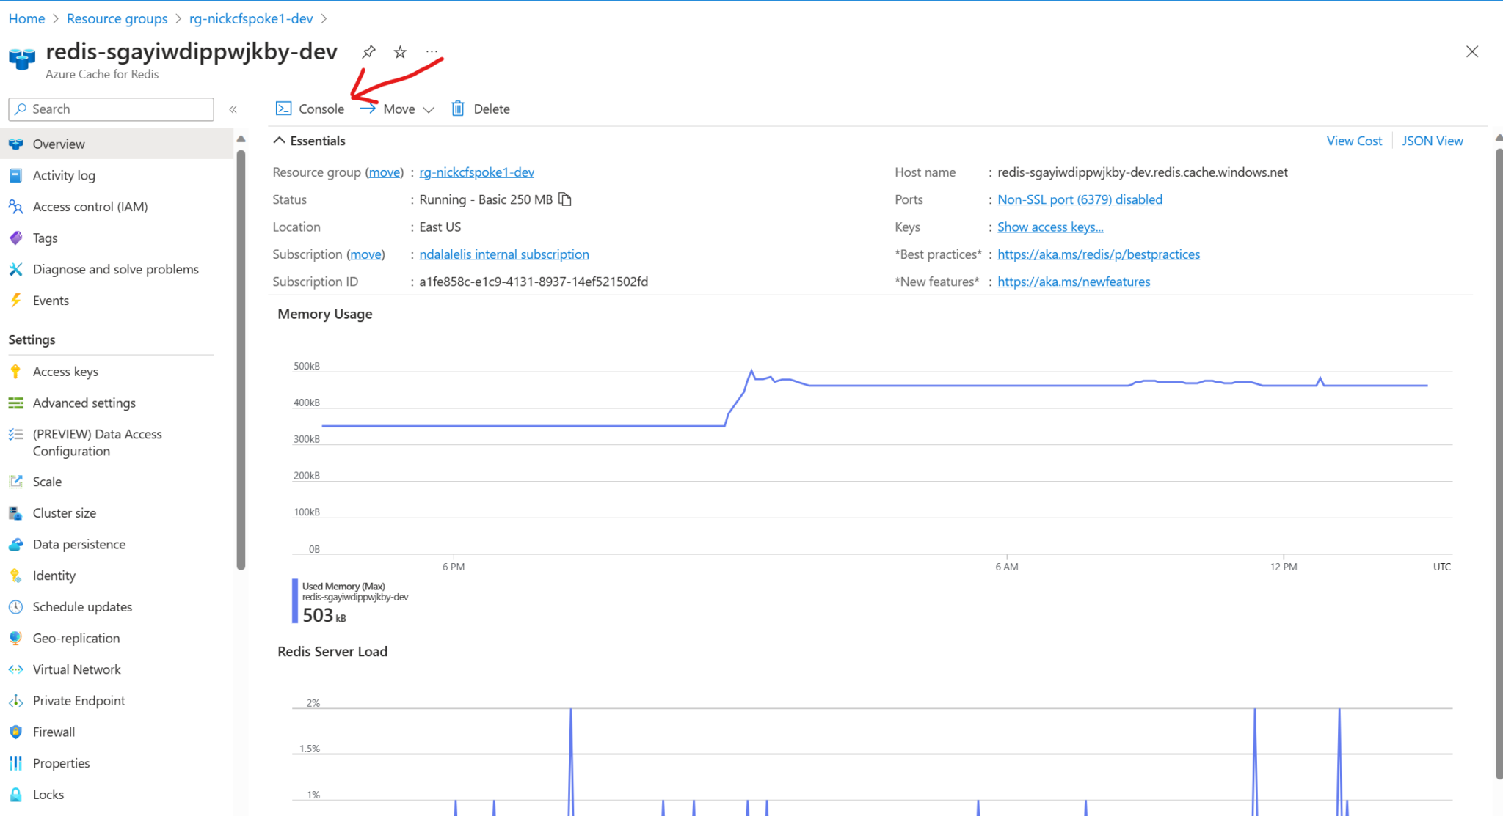Open the Schedule updates section
Viewport: 1503px width, 816px height.
[82, 606]
